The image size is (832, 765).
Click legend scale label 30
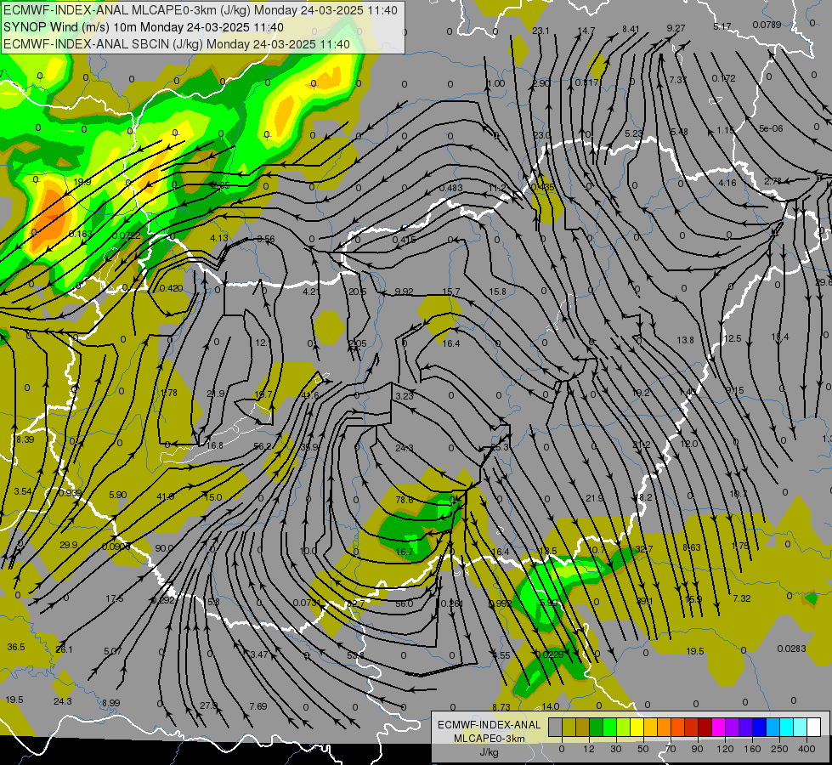(x=615, y=749)
